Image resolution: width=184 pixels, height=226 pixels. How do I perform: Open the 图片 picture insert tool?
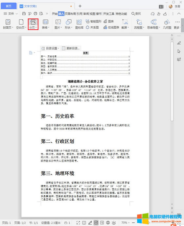[58, 24]
